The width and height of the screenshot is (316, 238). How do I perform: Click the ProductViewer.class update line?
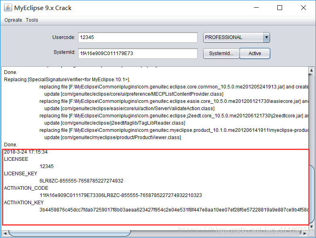(113, 137)
